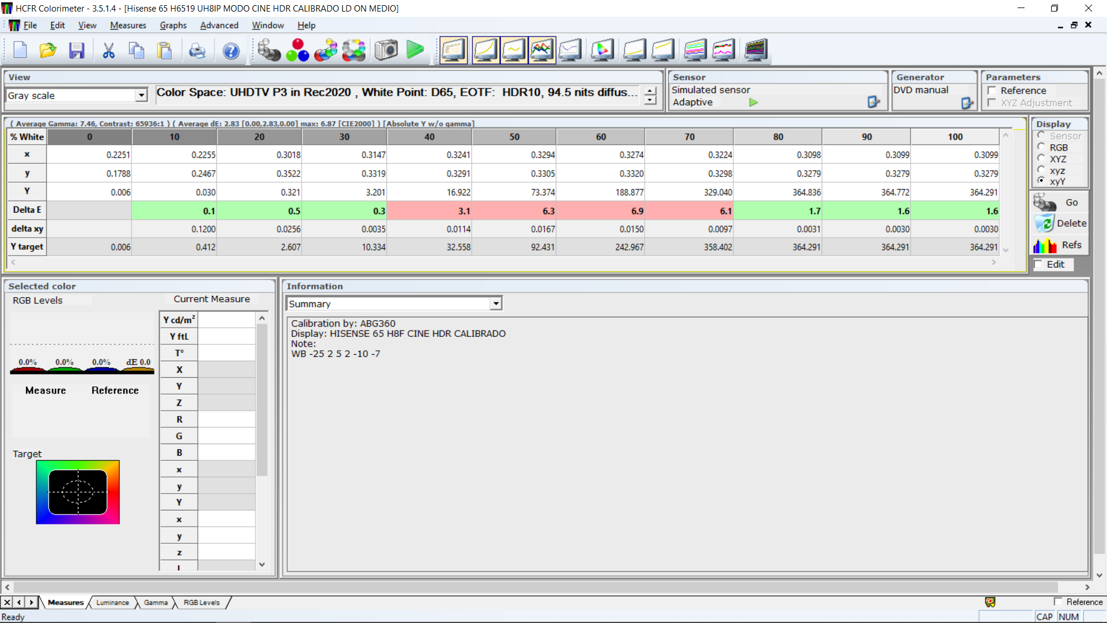Screen dimensions: 1107x623
Task: Expand the Gray scale view dropdown
Action: [141, 95]
